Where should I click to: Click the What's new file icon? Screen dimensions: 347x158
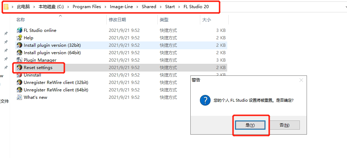(x=19, y=97)
